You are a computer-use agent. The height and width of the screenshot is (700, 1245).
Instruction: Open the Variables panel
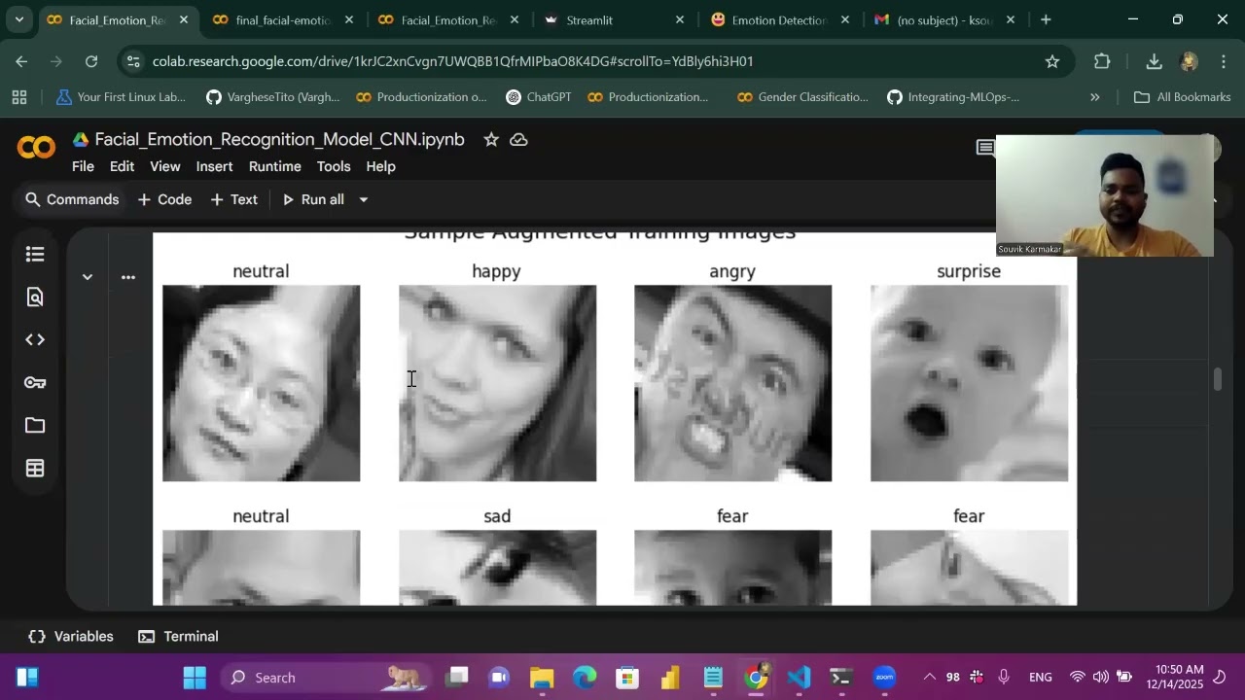pos(71,637)
